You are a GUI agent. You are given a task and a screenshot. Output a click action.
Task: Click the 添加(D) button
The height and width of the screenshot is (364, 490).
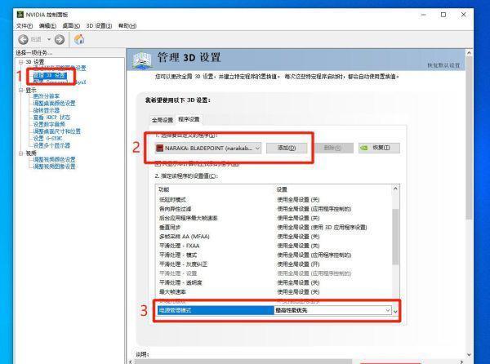tap(287, 148)
